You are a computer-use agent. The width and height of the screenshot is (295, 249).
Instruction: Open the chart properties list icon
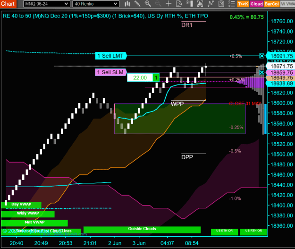click(232, 4)
